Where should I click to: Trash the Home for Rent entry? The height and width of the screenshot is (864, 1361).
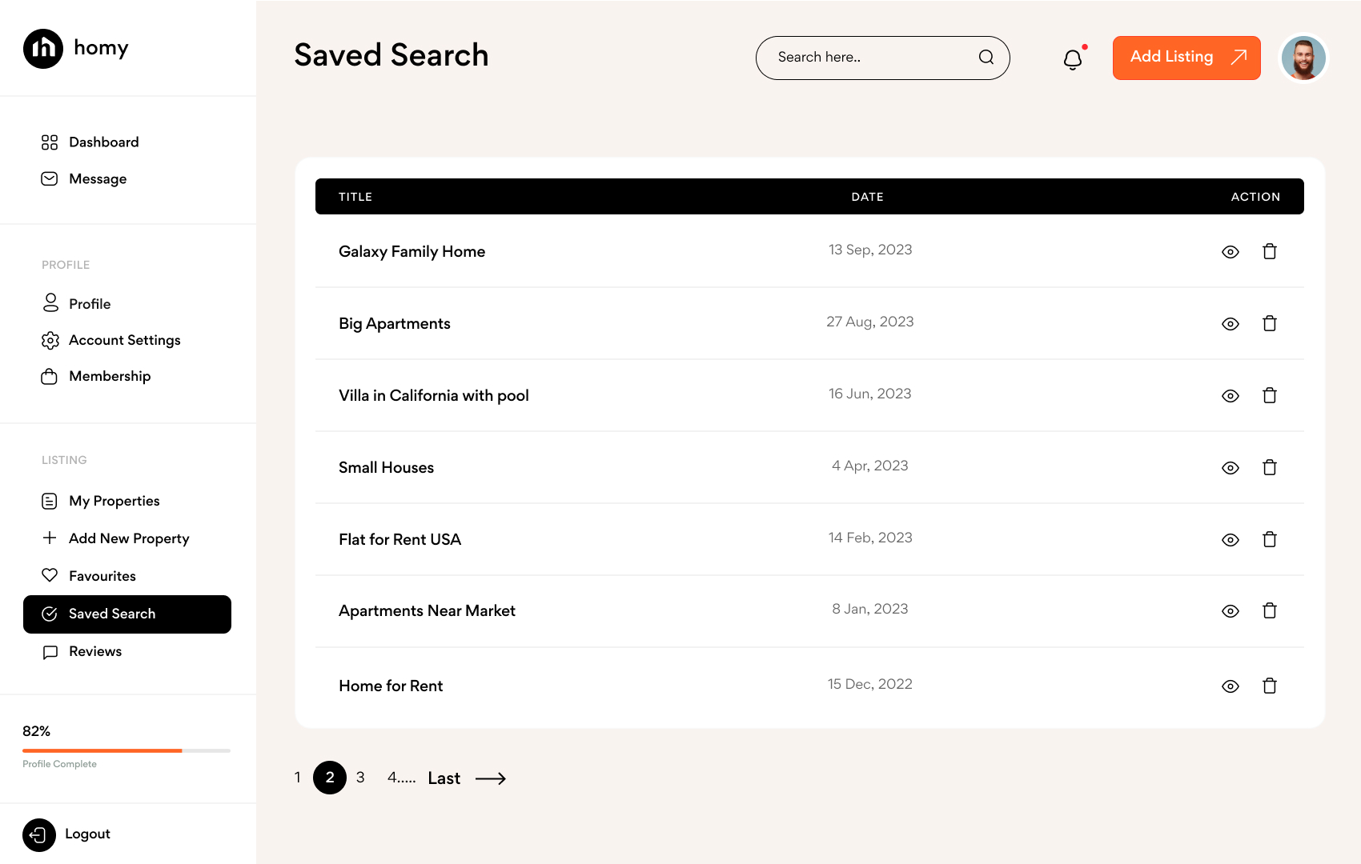coord(1270,686)
